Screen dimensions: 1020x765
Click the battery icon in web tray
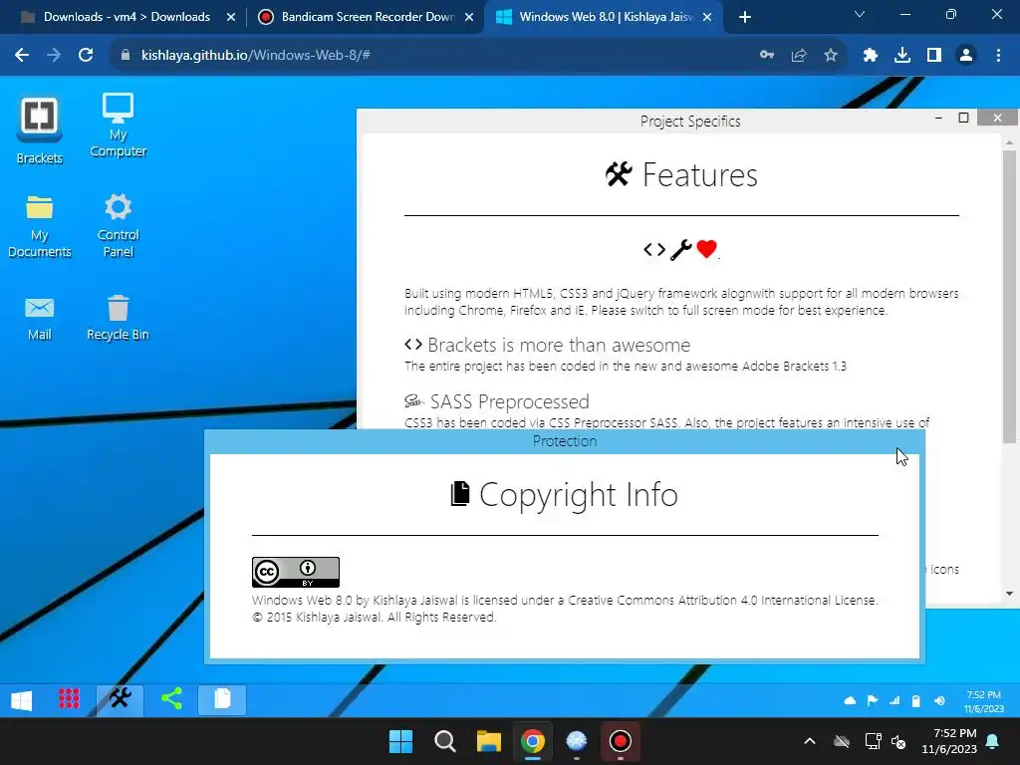pos(916,700)
